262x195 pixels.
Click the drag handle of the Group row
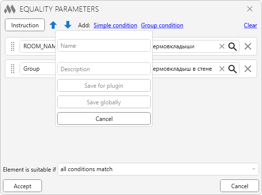point(13,69)
